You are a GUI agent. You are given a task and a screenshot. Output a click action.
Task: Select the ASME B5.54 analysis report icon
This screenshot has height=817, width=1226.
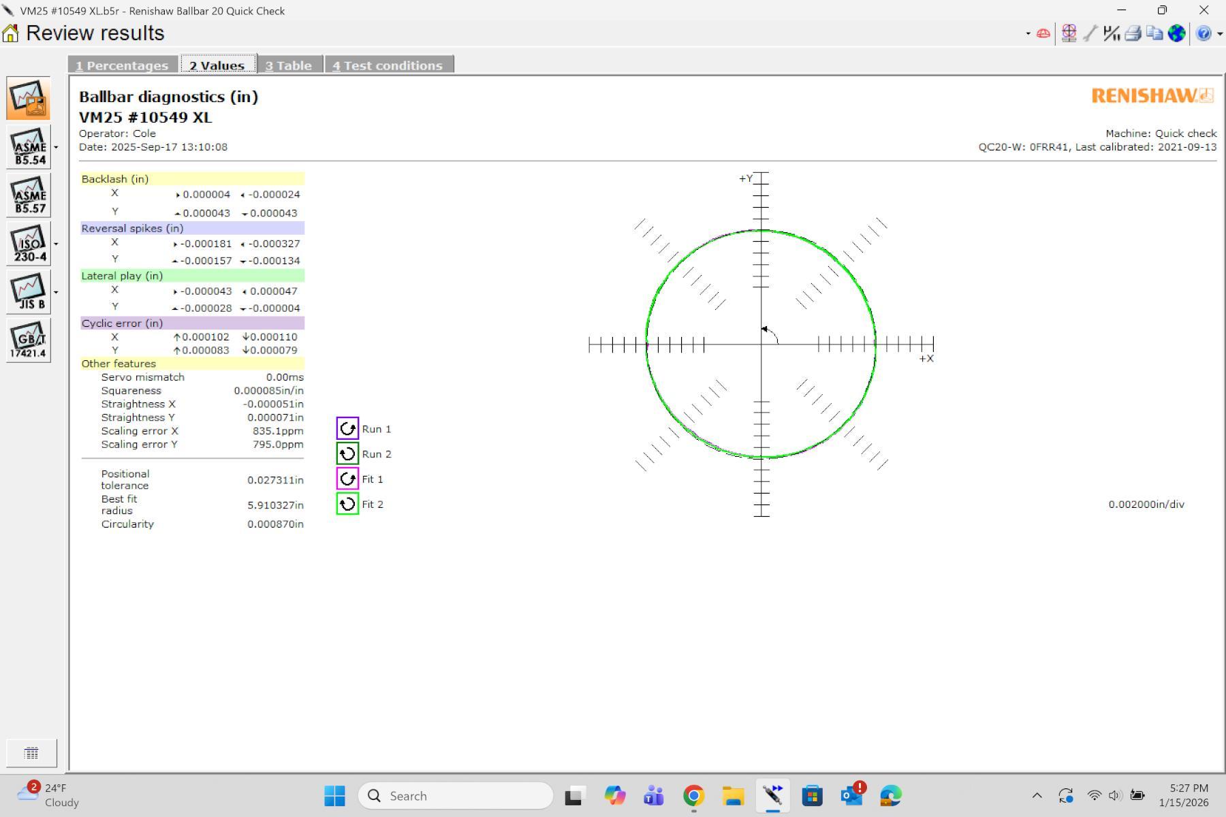[x=29, y=147]
